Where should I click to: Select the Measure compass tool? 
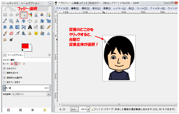tap(17, 21)
